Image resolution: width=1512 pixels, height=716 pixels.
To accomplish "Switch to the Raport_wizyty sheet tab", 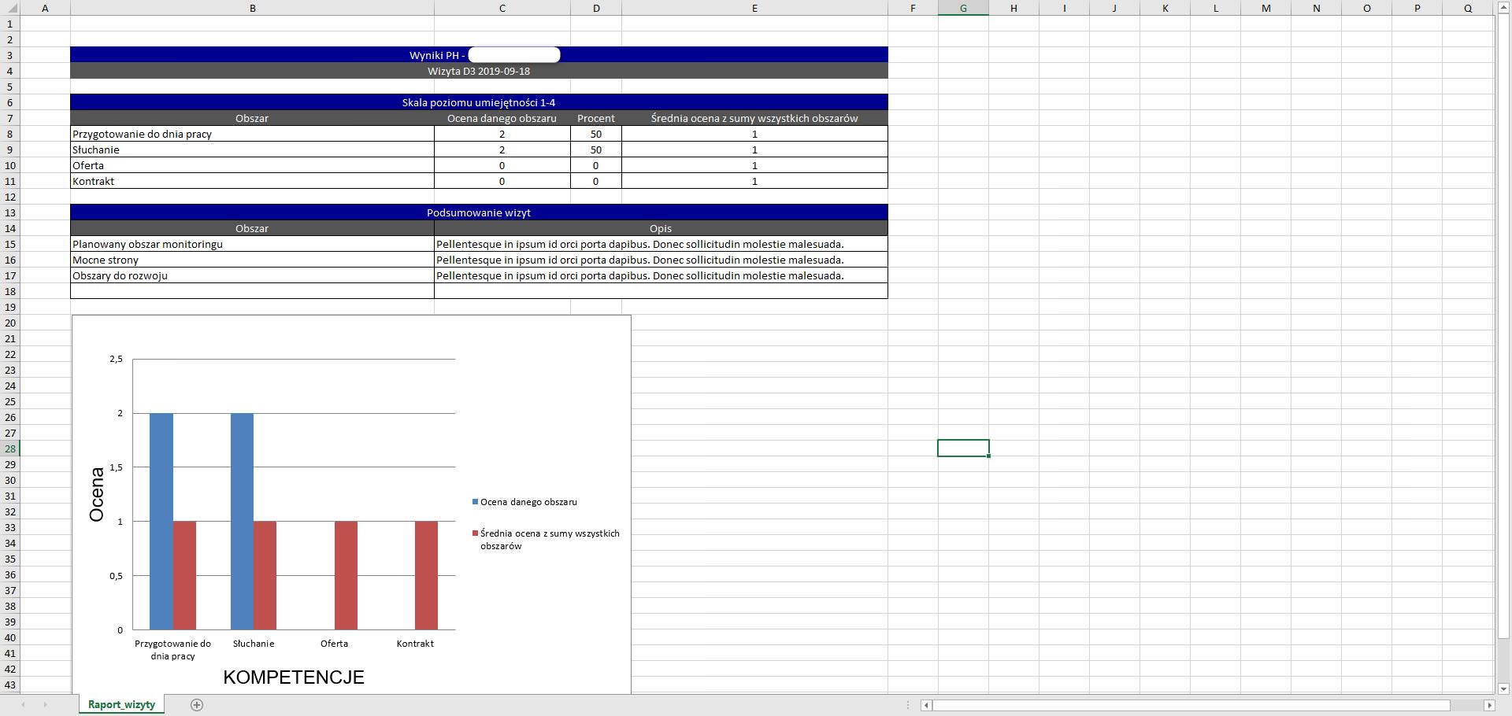I will tap(121, 705).
